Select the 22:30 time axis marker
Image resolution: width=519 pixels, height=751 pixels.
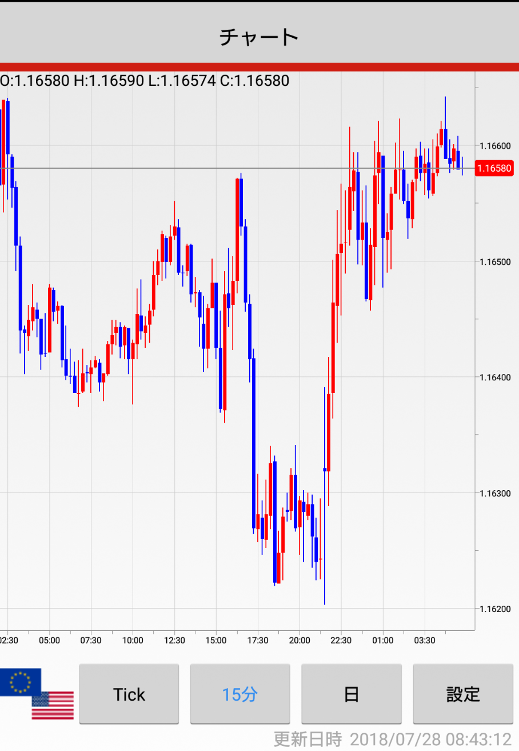click(x=341, y=641)
